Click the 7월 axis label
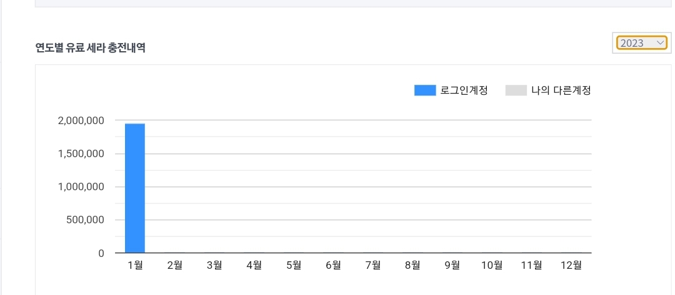 point(372,265)
